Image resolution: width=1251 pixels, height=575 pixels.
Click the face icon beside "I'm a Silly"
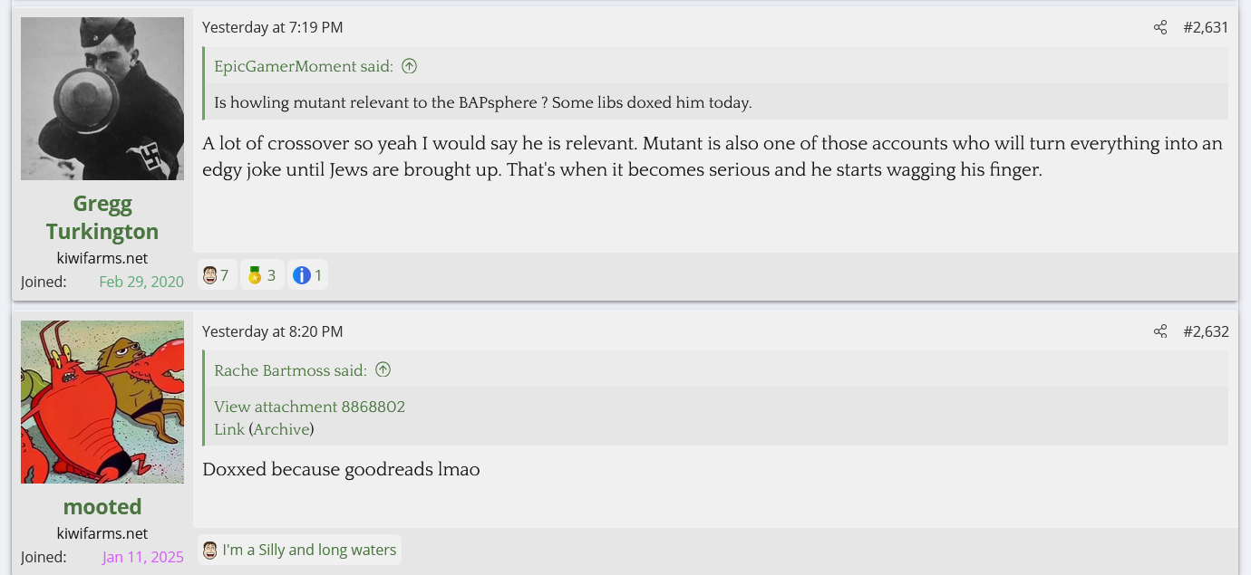point(210,550)
